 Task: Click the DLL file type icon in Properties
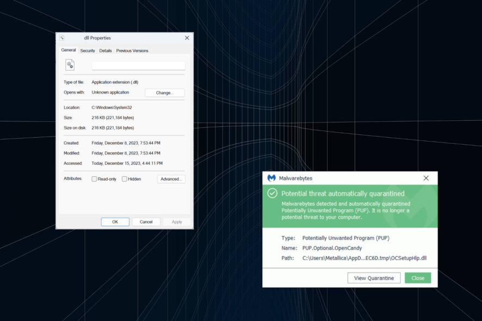(x=70, y=65)
